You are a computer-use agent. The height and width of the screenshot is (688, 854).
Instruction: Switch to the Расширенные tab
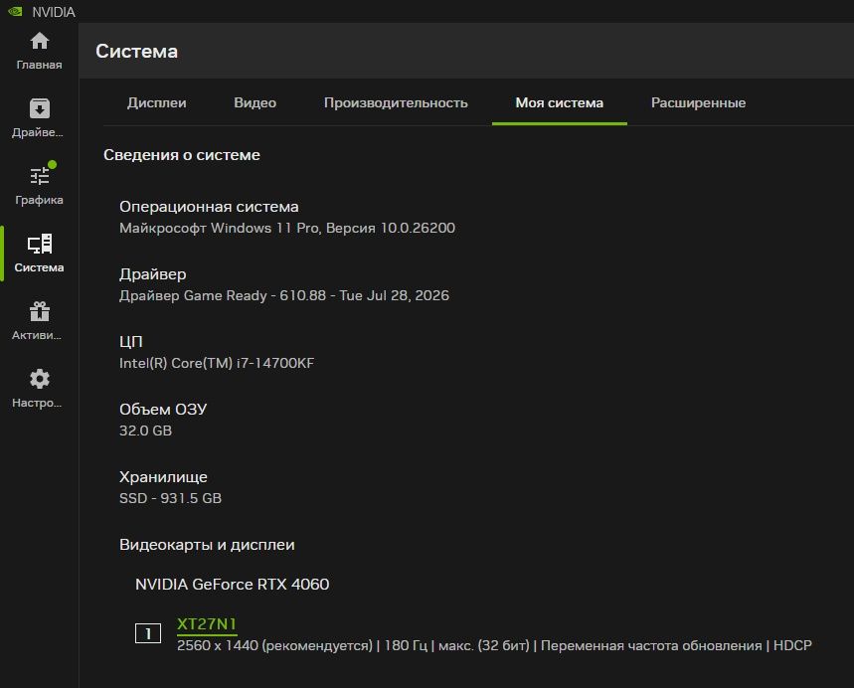(698, 102)
